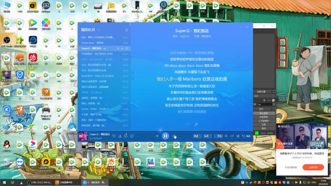Switch to OBS 22.0.2 taskbar window
The height and width of the screenshot is (186, 331).
coord(39,182)
